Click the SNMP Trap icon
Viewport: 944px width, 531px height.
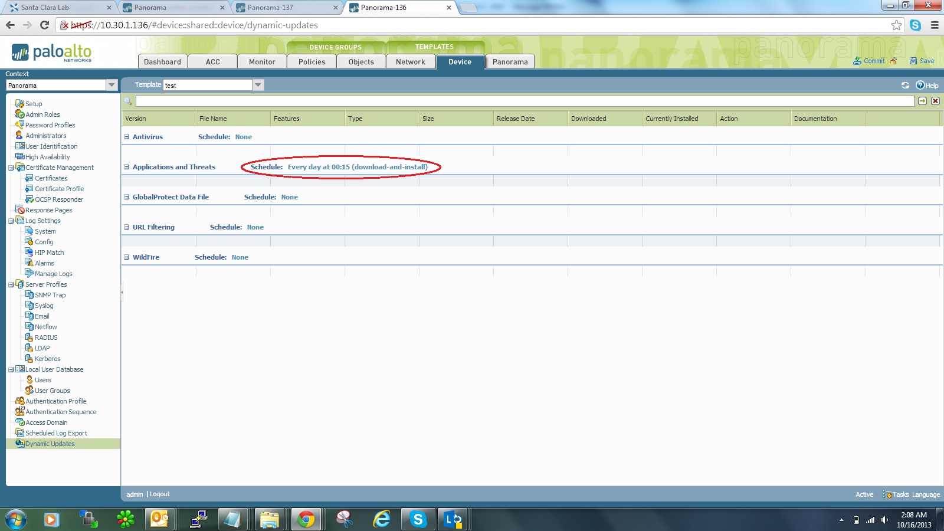click(29, 295)
